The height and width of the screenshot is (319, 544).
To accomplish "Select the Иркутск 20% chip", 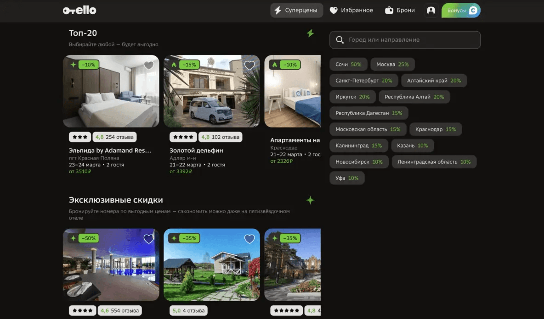I will (352, 97).
